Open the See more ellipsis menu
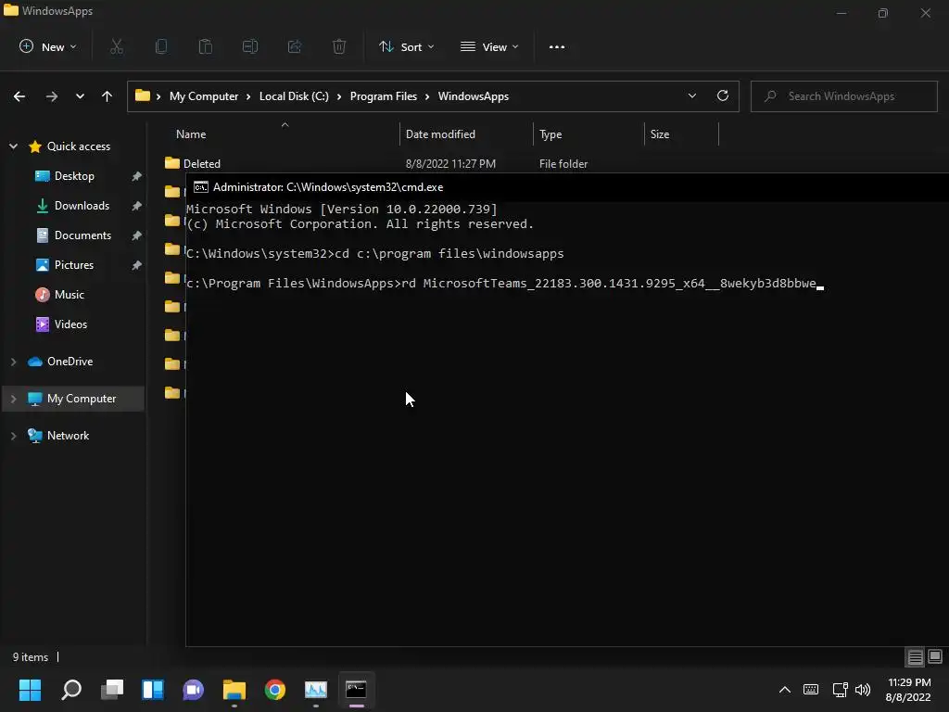The width and height of the screenshot is (949, 712). 557,46
